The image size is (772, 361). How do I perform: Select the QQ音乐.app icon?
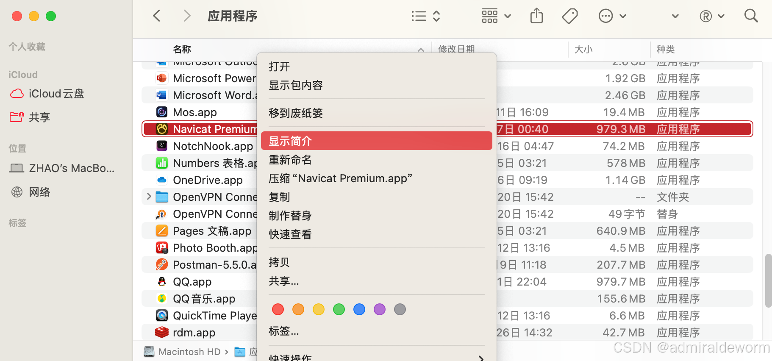click(x=161, y=298)
